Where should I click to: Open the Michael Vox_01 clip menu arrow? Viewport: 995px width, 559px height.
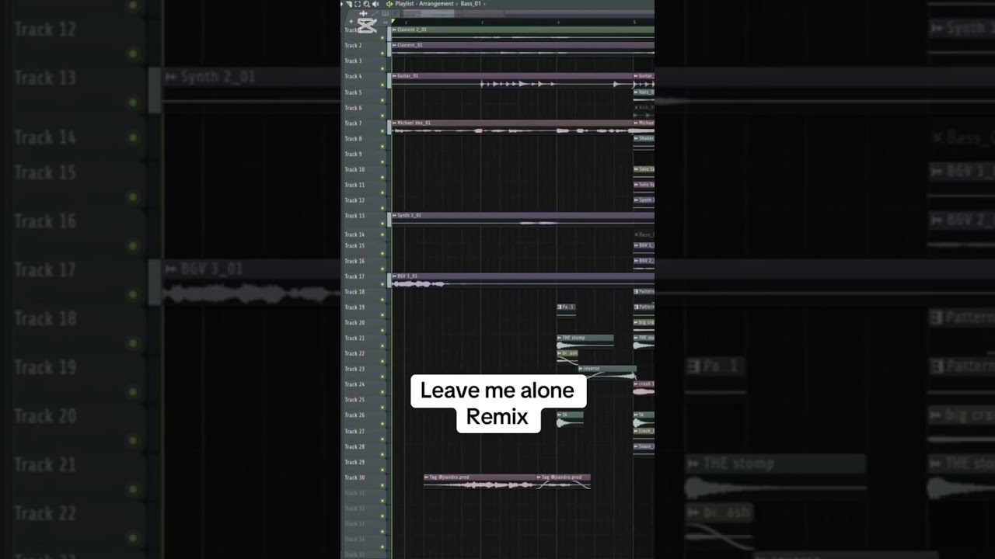(x=395, y=123)
